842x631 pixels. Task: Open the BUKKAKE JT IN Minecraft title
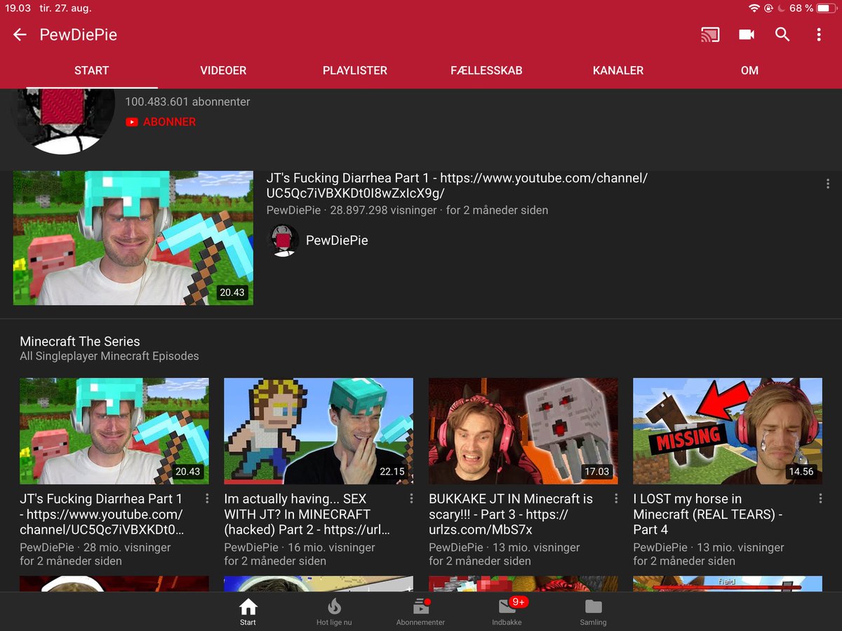(x=511, y=514)
